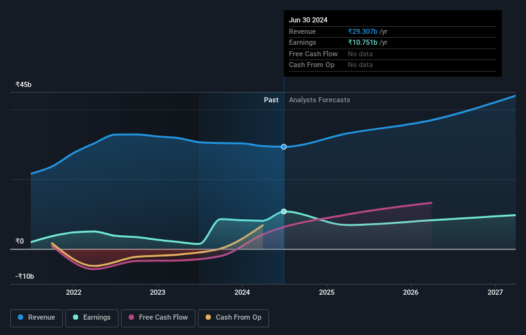Screen dimensions: 526x335
Task: Click the ₹45b y-axis label
Action: [x=24, y=84]
